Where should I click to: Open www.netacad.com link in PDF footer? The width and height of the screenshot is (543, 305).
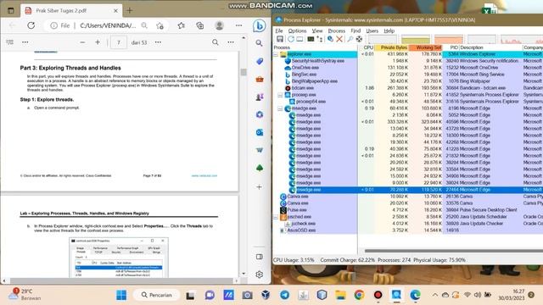204,175
